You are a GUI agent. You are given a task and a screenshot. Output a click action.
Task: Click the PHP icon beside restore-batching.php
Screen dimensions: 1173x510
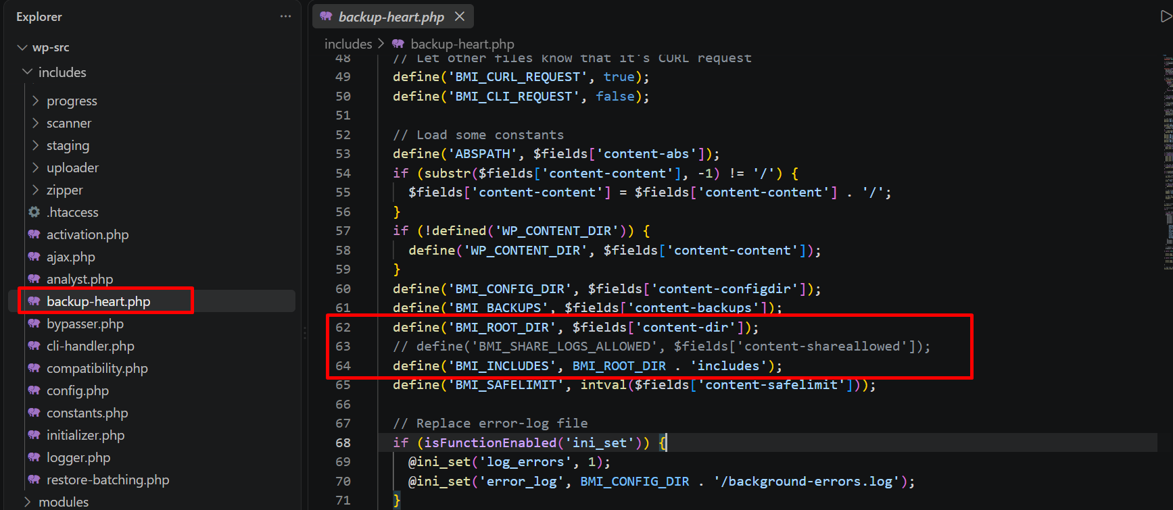pyautogui.click(x=34, y=480)
